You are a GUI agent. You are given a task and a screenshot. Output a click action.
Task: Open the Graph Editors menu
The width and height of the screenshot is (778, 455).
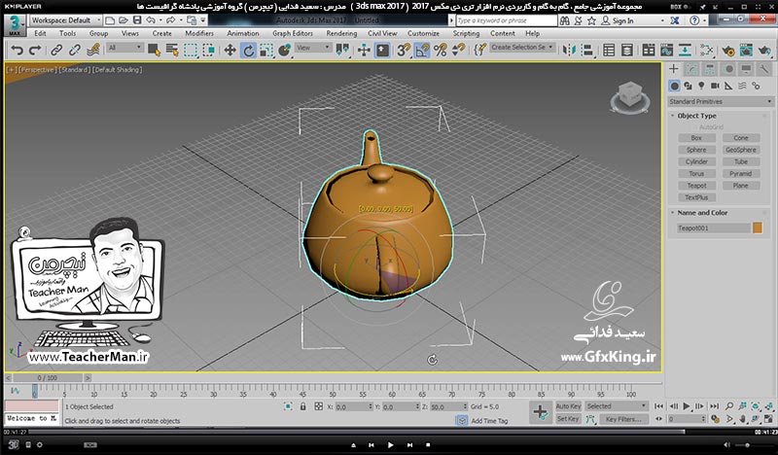point(293,33)
